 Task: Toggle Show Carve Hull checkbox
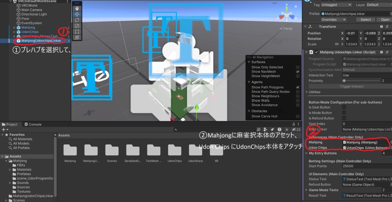297,116
